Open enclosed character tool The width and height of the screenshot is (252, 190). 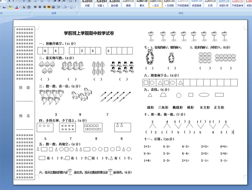coord(29,7)
